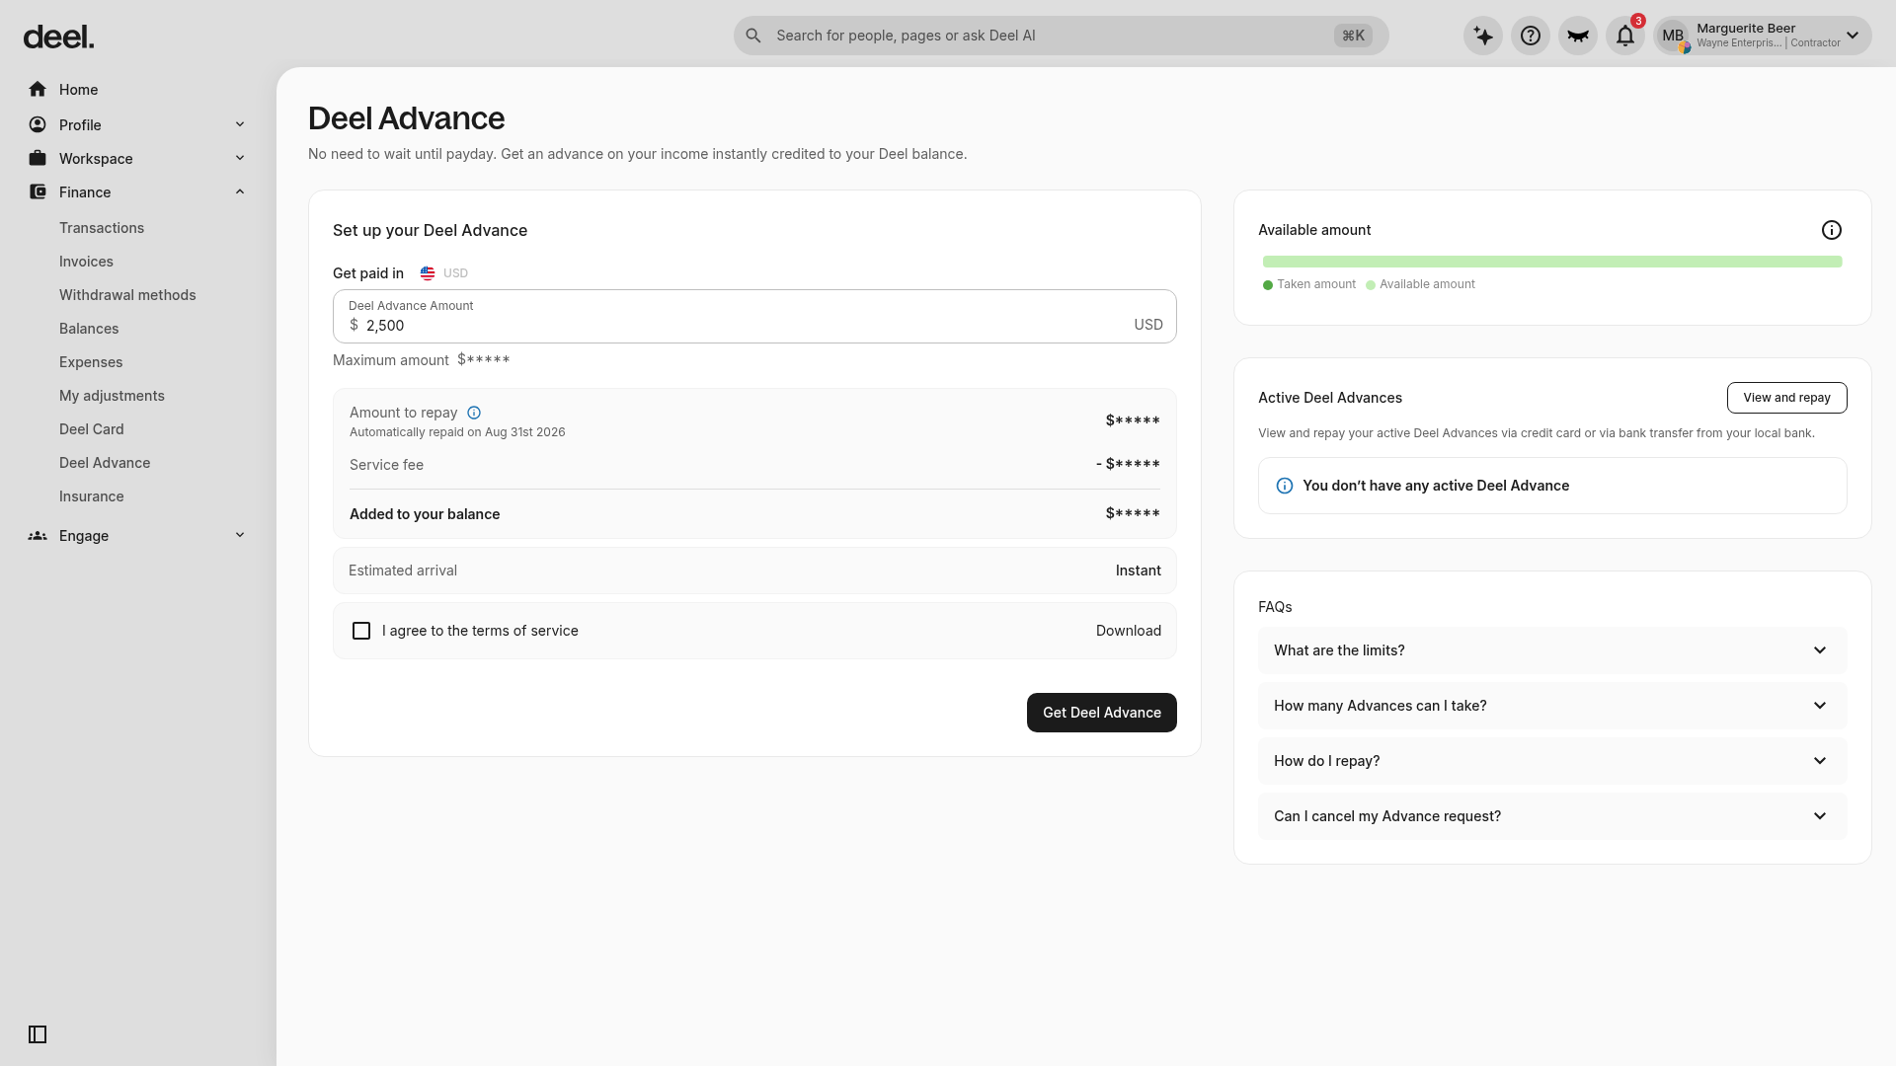Click the Amount to repay info icon

click(474, 413)
